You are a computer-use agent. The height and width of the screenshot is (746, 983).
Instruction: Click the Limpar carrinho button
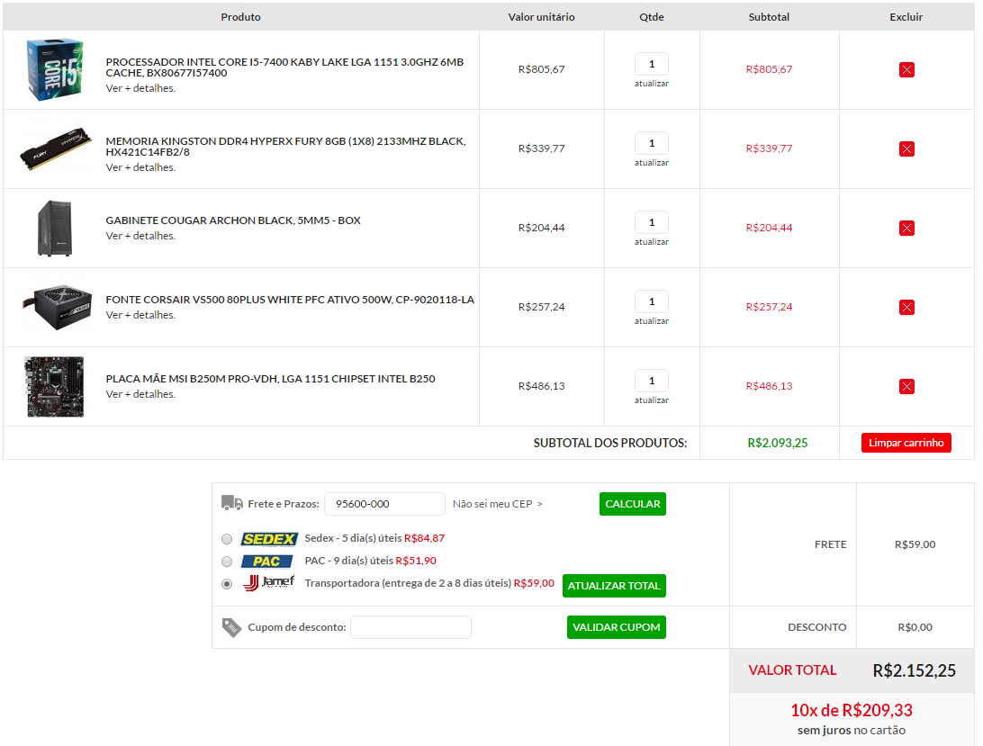[906, 444]
